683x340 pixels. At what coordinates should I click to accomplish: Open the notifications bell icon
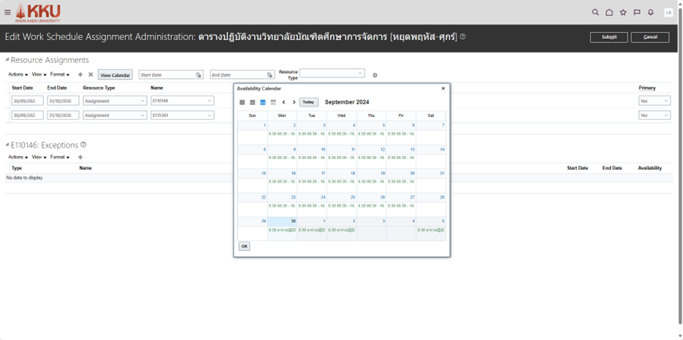point(651,12)
